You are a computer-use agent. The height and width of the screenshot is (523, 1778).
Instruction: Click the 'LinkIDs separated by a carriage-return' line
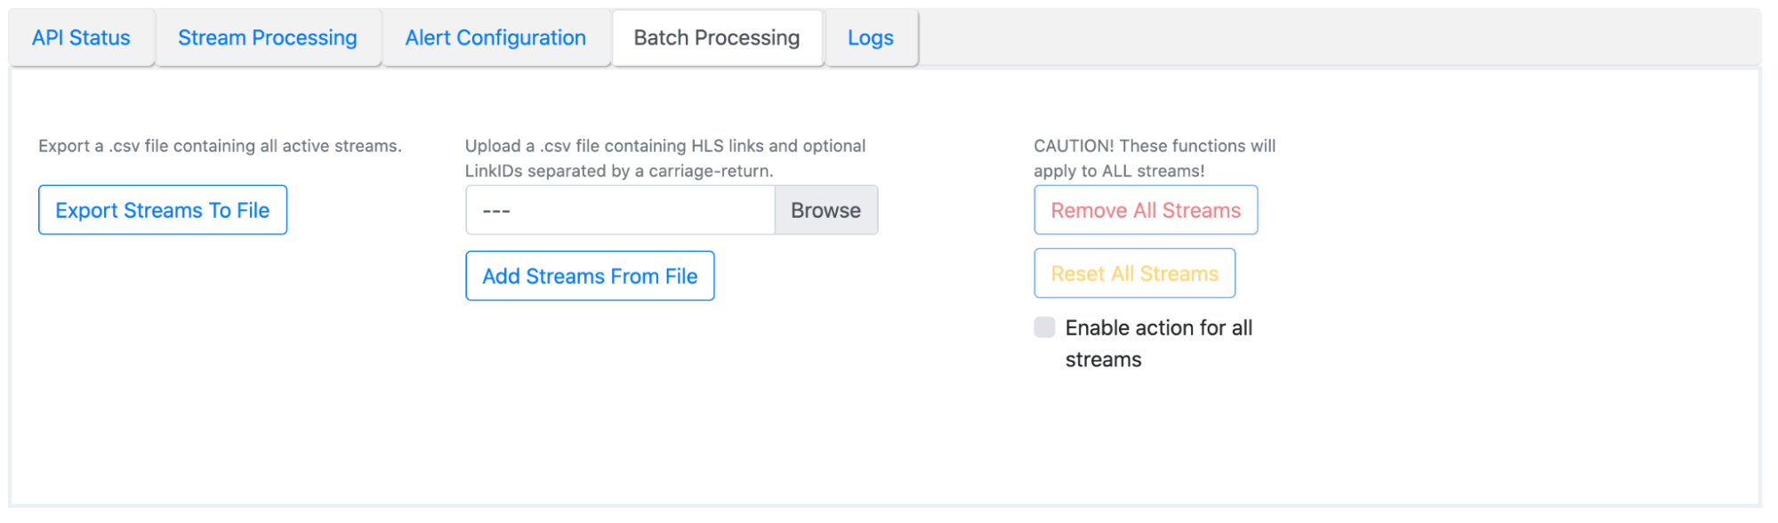tap(619, 171)
